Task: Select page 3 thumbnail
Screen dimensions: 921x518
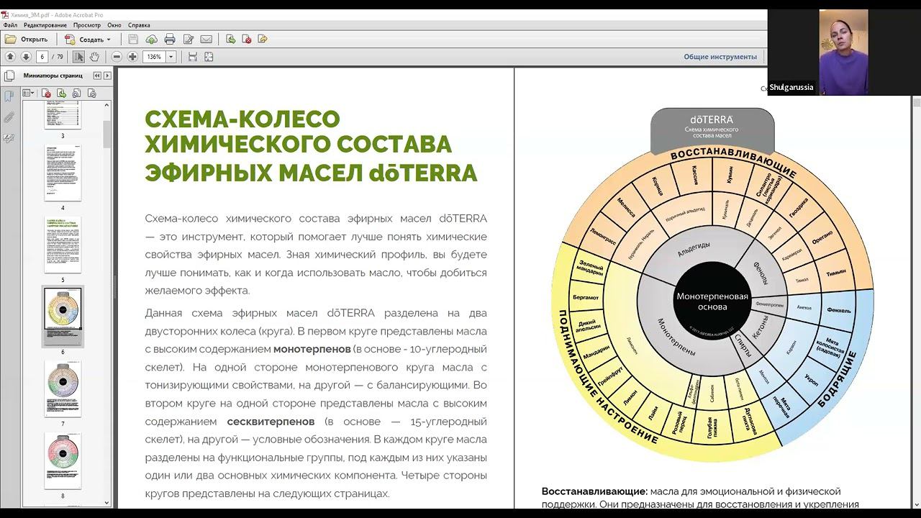Action: point(63,114)
